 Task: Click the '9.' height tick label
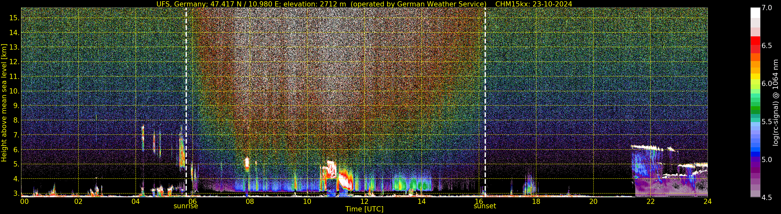pos(16,106)
